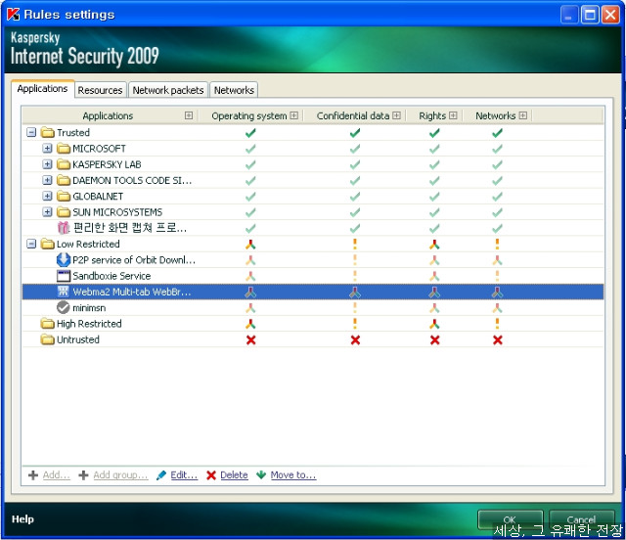Open the Networks tab
This screenshot has width=626, height=540.
234,90
